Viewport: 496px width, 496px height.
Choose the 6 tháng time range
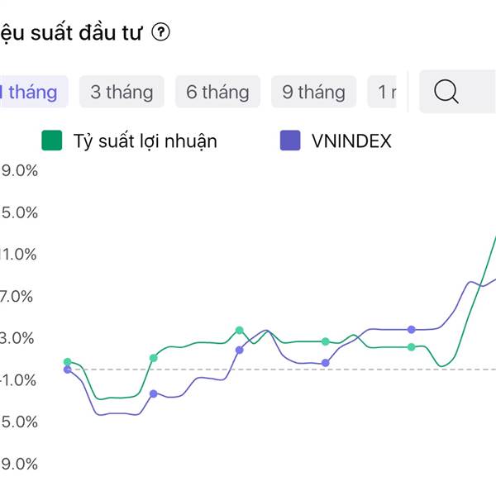(x=217, y=92)
